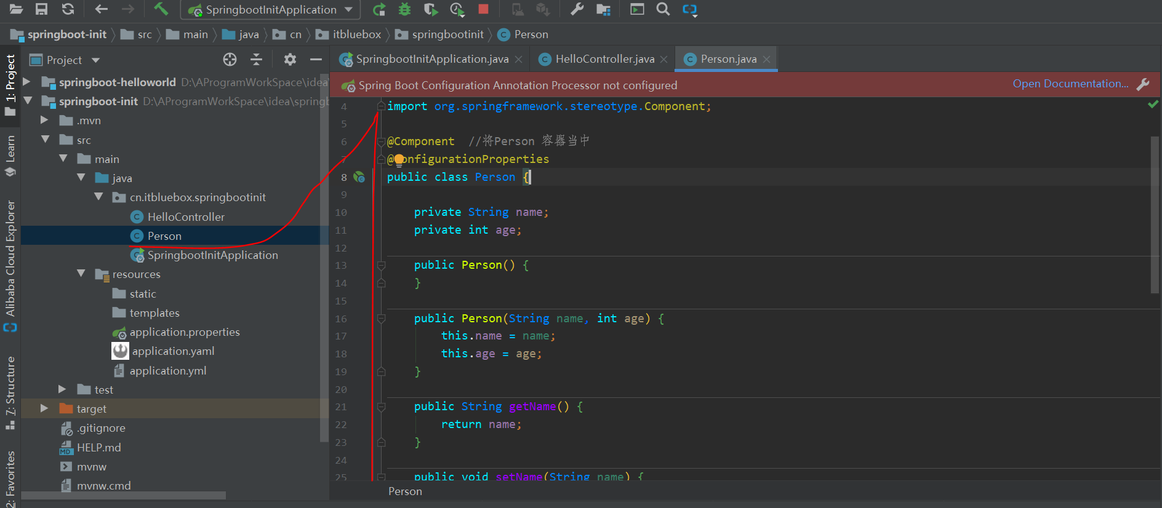
Task: Expand the test folder
Action: pos(62,389)
